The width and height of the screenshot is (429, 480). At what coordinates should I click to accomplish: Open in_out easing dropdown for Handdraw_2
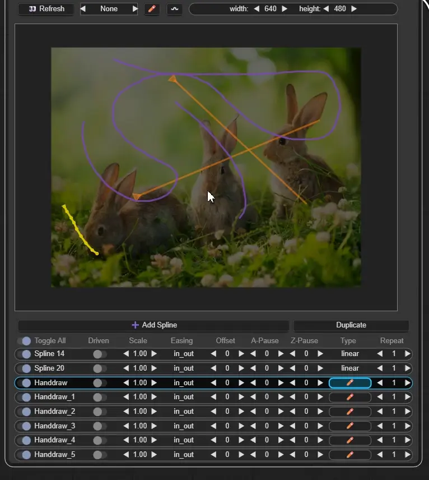tap(184, 412)
